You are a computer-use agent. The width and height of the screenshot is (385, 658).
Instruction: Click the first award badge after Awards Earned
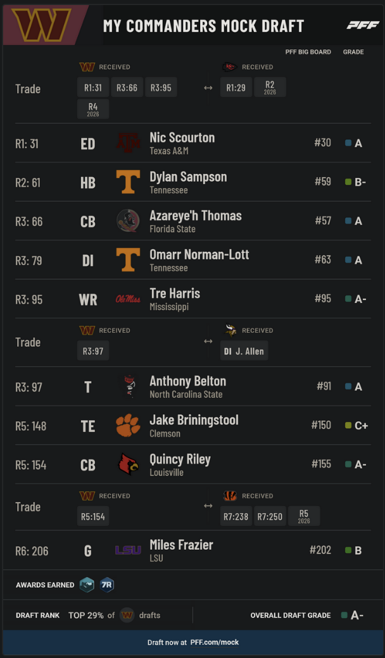87,585
